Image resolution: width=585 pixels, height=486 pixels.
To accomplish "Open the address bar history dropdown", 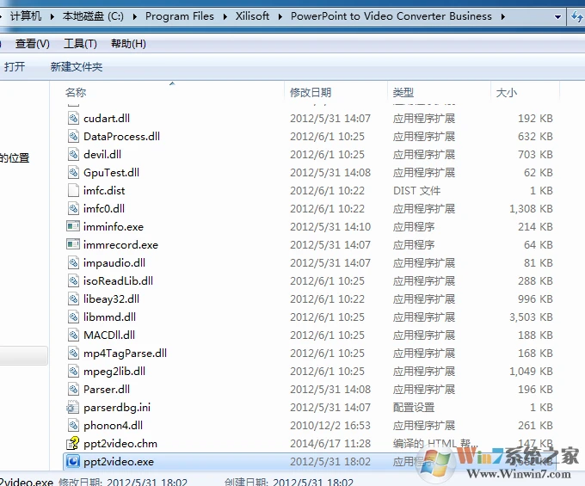I will (x=557, y=17).
